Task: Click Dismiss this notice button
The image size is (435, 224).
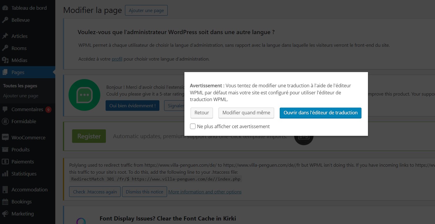Action: click(144, 192)
